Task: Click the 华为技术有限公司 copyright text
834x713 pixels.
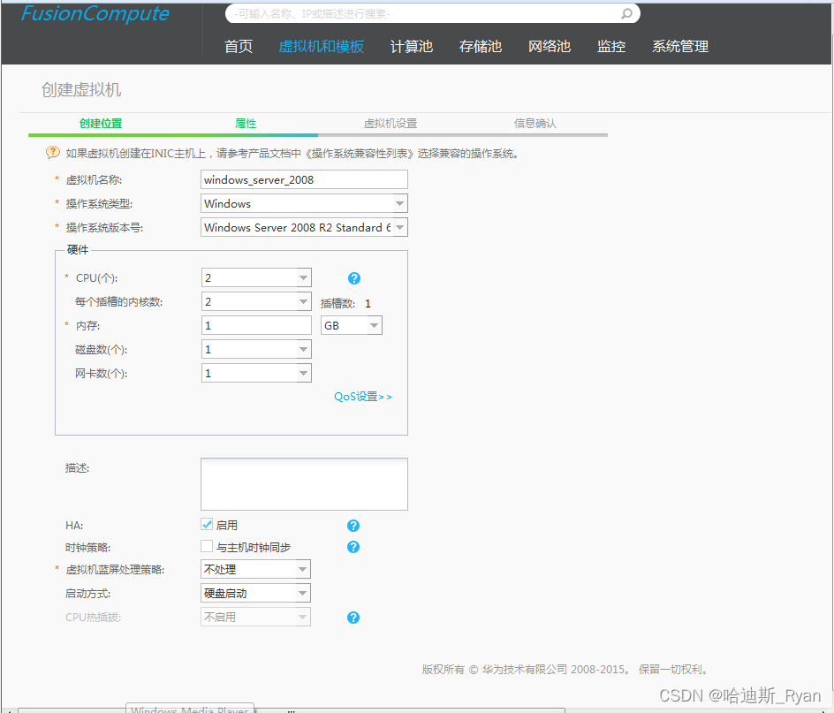Action: pyautogui.click(x=565, y=670)
